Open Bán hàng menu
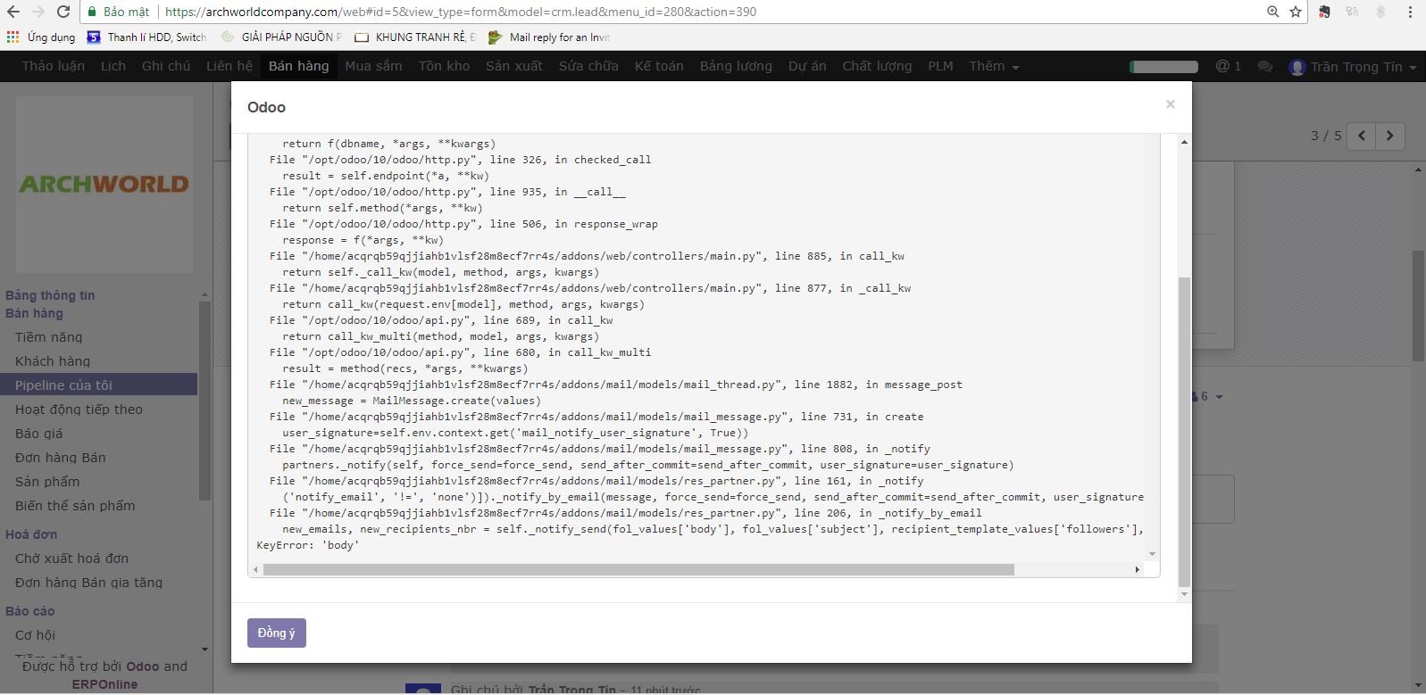This screenshot has width=1426, height=695. coord(298,66)
